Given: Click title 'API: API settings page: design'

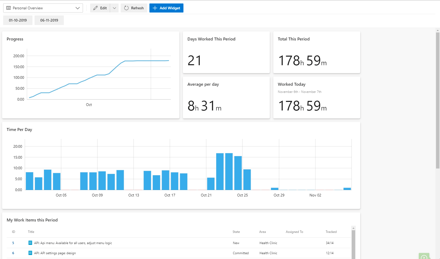Looking at the screenshot, I should pos(55,253).
